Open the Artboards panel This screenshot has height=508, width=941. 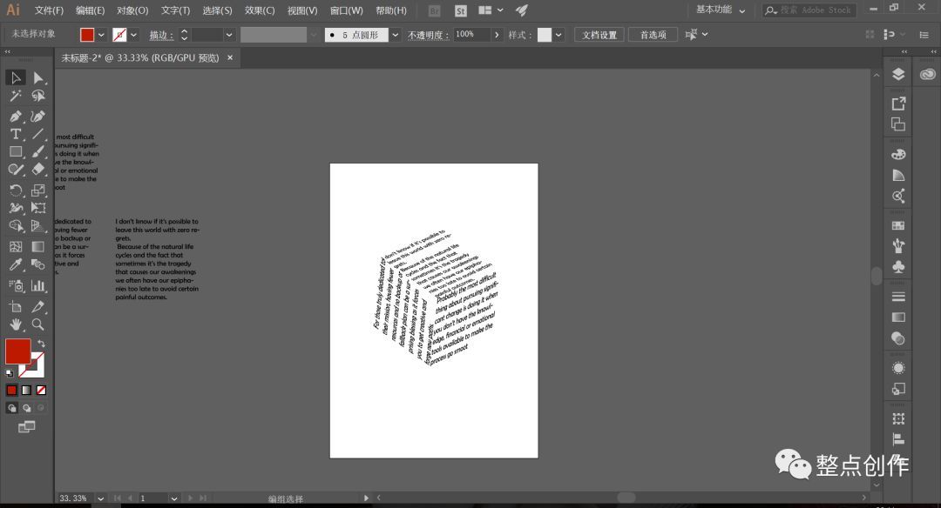(x=898, y=124)
